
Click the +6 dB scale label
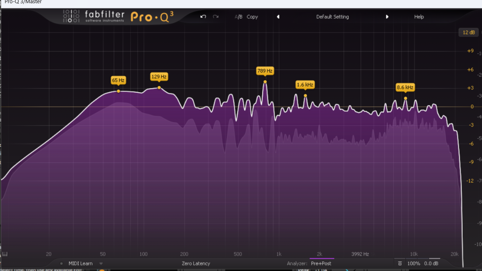470,69
